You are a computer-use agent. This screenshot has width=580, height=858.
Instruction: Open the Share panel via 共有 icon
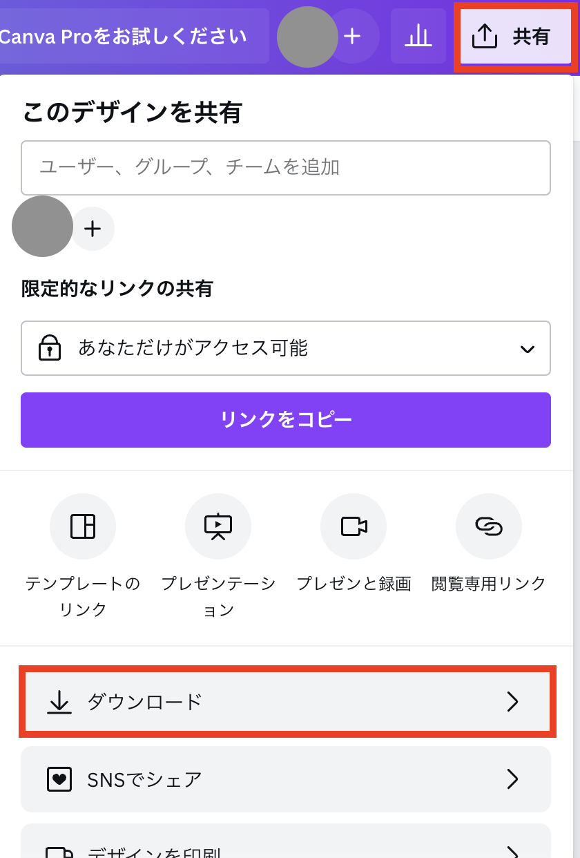(x=515, y=37)
